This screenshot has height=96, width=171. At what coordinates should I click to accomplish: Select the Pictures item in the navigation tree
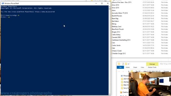click(x=126, y=76)
